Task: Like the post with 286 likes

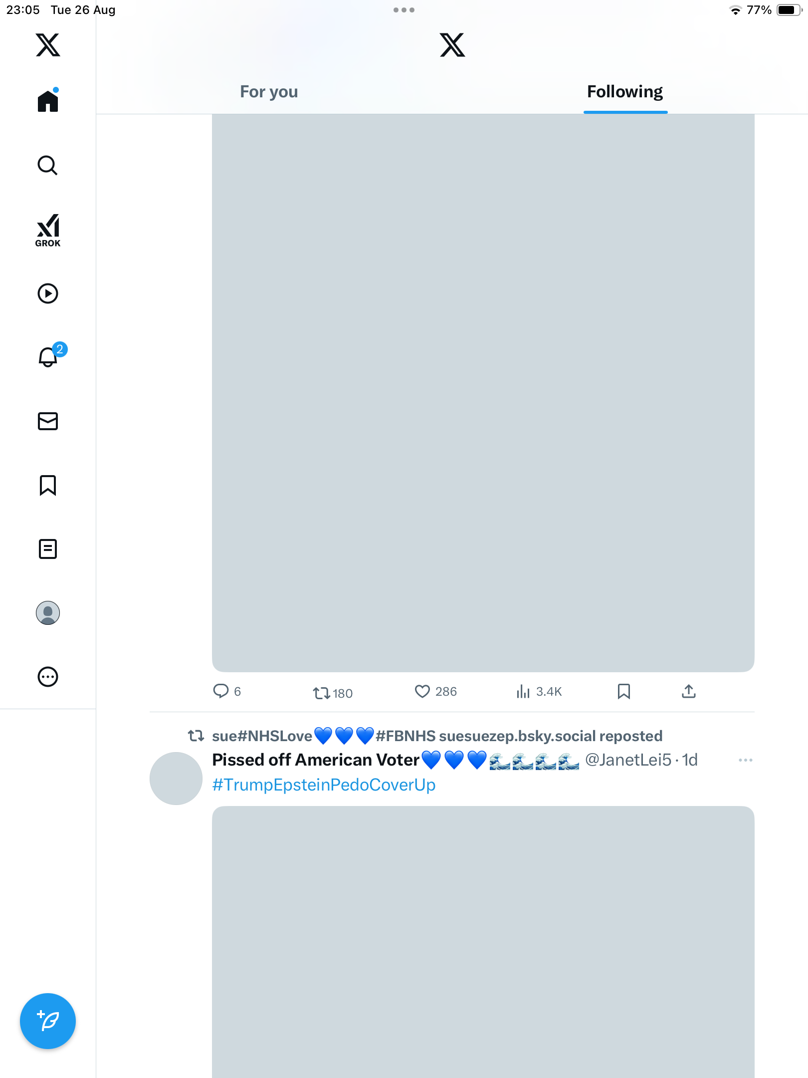Action: pos(422,692)
